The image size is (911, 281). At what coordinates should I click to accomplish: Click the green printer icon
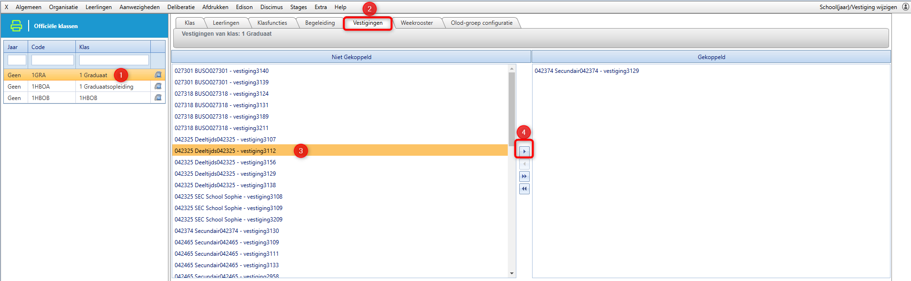[16, 26]
